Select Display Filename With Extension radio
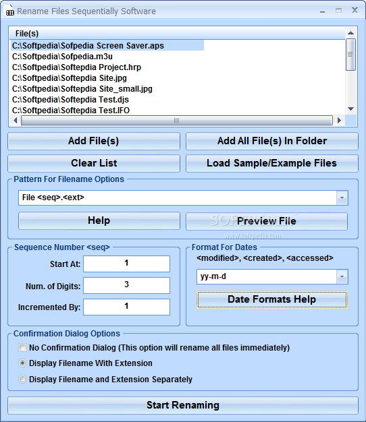Image resolution: width=366 pixels, height=422 pixels. 22,363
